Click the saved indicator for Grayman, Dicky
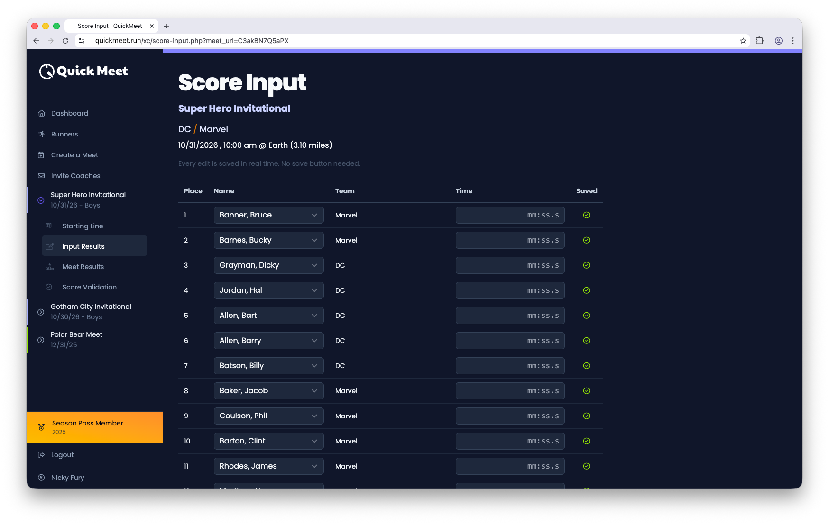829x524 pixels. tap(586, 265)
